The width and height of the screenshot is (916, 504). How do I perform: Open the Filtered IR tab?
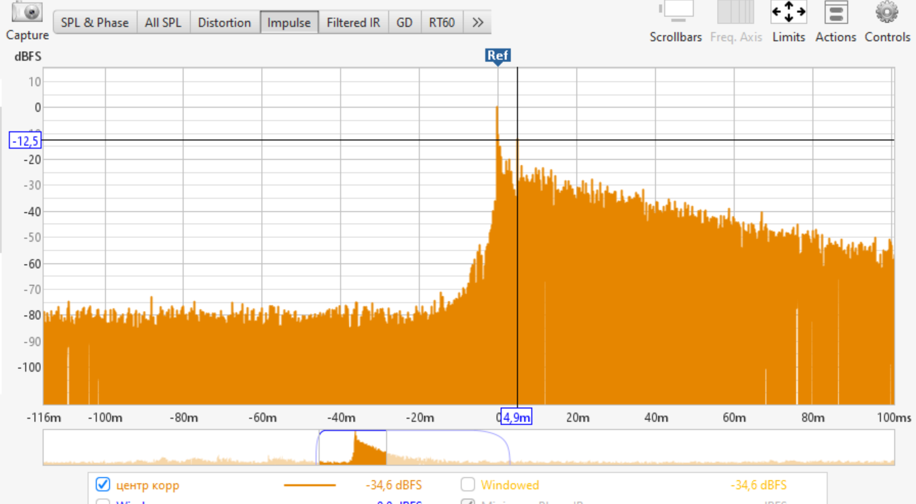pos(353,23)
